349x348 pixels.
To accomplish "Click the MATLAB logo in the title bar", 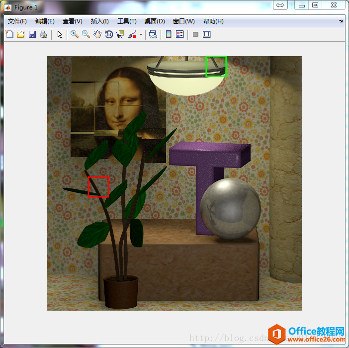I will pyautogui.click(x=8, y=7).
